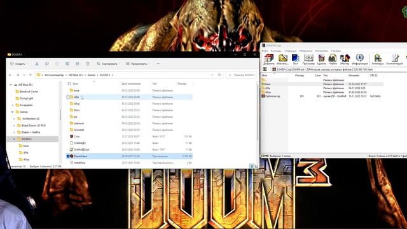The width and height of the screenshot is (407, 229).
Task: Click WinRAR's Мастер (Wizard) toolbar icon
Action: (345, 59)
